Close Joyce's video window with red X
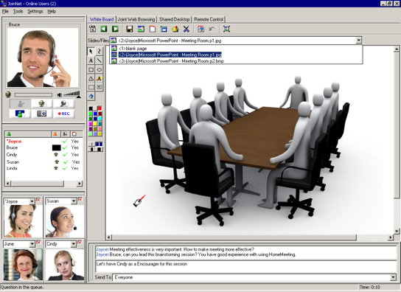The height and width of the screenshot is (292, 401). pos(38,200)
